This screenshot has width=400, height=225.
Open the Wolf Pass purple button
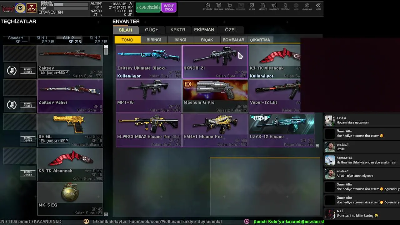[169, 7]
